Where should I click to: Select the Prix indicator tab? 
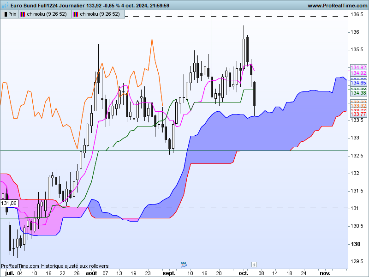tap(9, 14)
